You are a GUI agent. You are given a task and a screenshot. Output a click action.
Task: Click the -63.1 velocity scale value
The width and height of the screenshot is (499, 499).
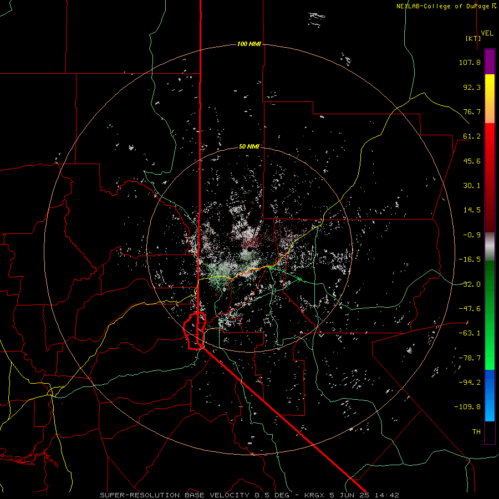470,333
